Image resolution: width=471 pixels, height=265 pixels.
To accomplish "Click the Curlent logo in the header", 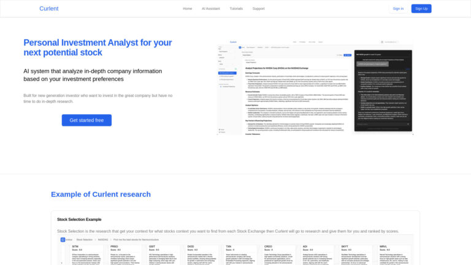I will [48, 9].
